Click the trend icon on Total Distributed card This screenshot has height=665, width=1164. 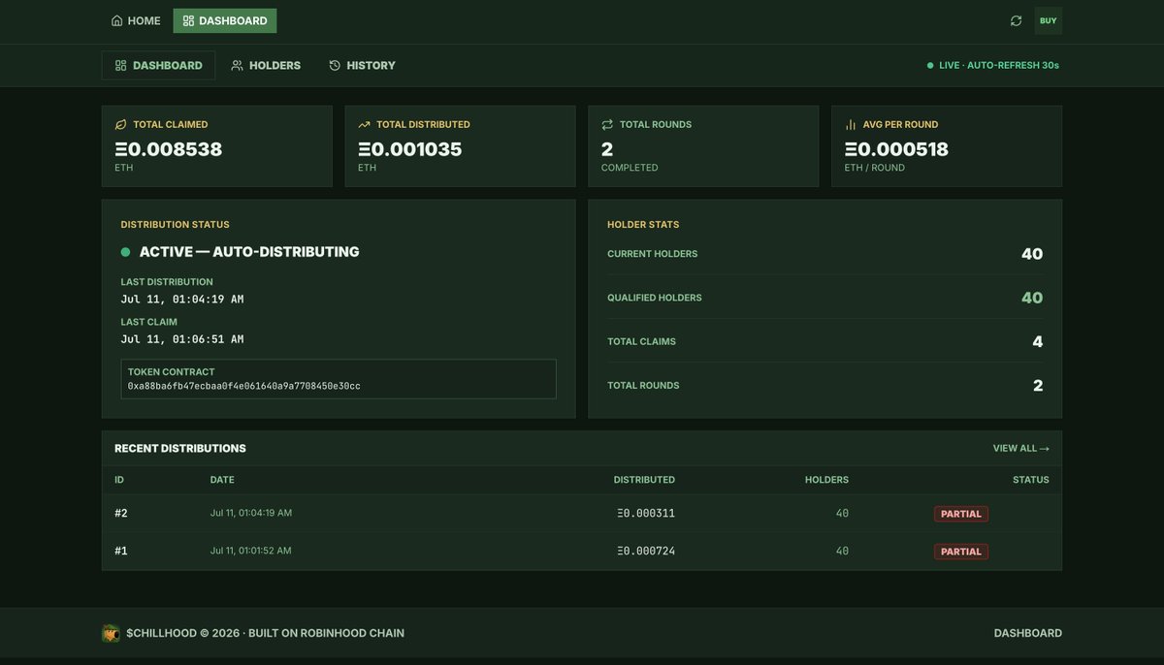364,124
